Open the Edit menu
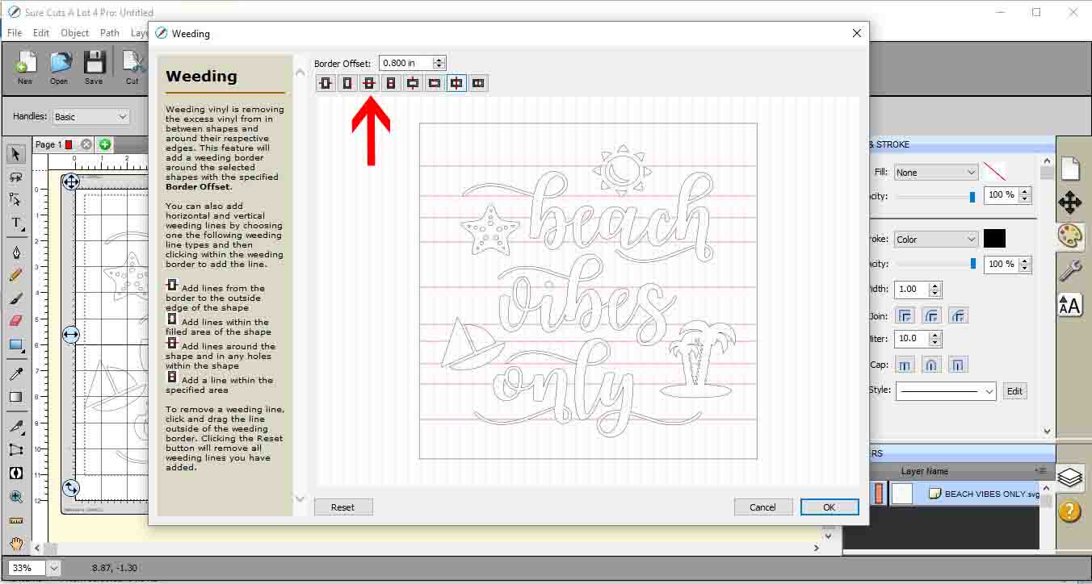The height and width of the screenshot is (584, 1092). 41,33
